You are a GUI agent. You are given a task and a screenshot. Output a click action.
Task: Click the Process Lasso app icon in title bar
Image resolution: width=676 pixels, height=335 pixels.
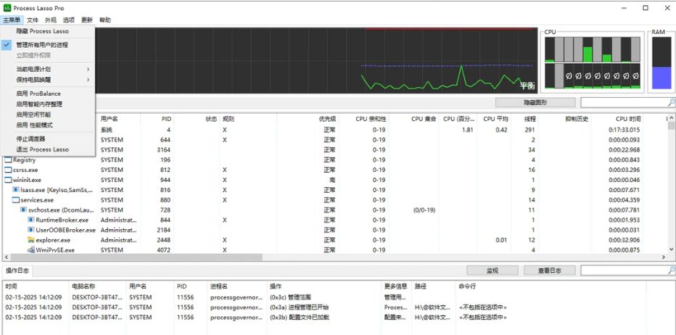pyautogui.click(x=7, y=8)
